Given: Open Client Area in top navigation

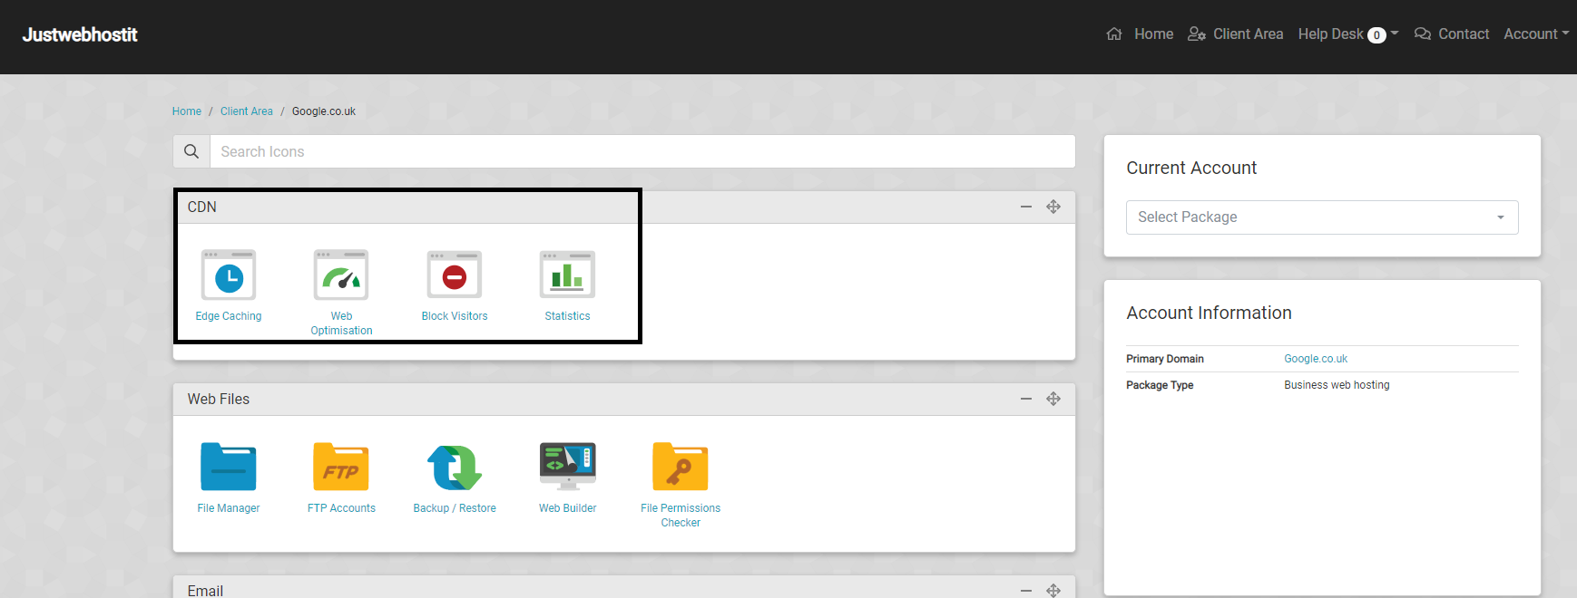Looking at the screenshot, I should (1248, 34).
